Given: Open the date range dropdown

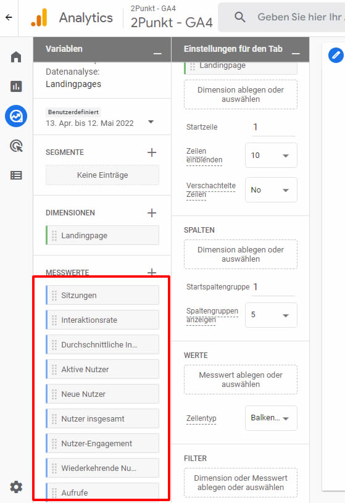Looking at the screenshot, I should click(x=151, y=122).
